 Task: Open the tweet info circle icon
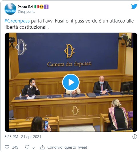click(135, 137)
